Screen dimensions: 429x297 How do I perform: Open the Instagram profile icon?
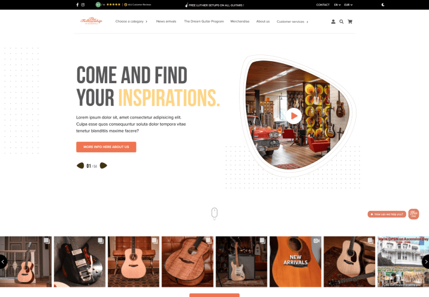pyautogui.click(x=83, y=5)
